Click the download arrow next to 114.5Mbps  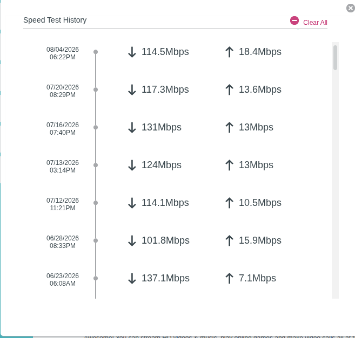(132, 52)
